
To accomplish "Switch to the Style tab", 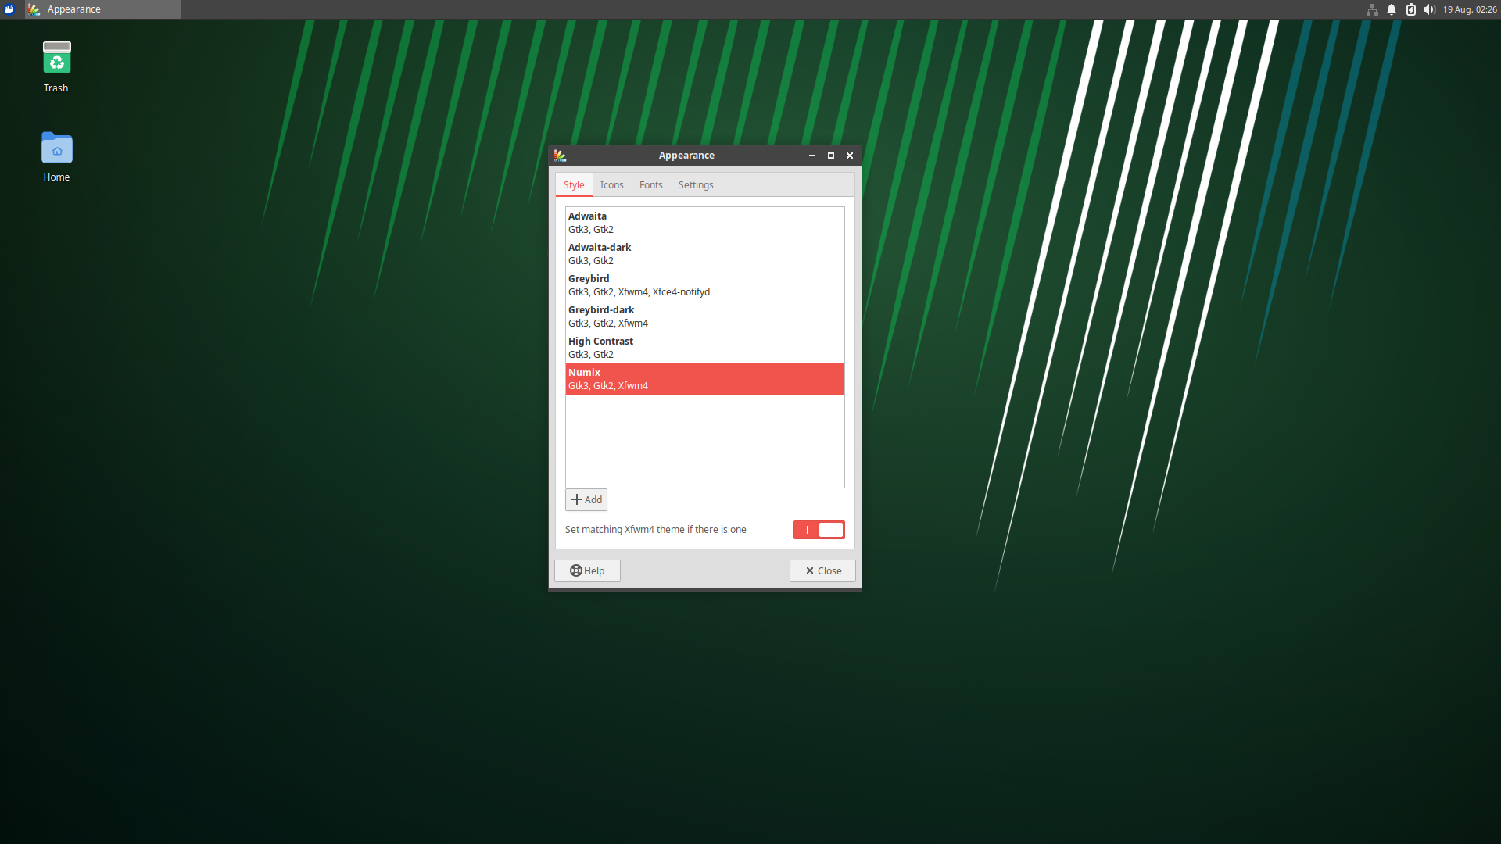I will (x=574, y=185).
